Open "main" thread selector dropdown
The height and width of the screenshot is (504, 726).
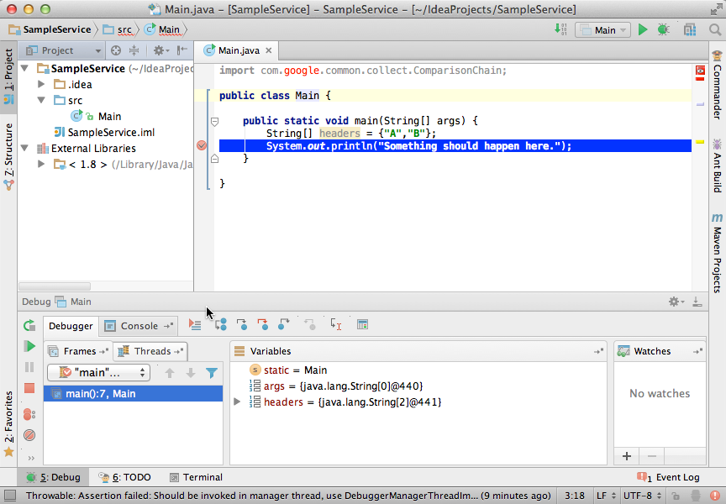click(x=98, y=373)
